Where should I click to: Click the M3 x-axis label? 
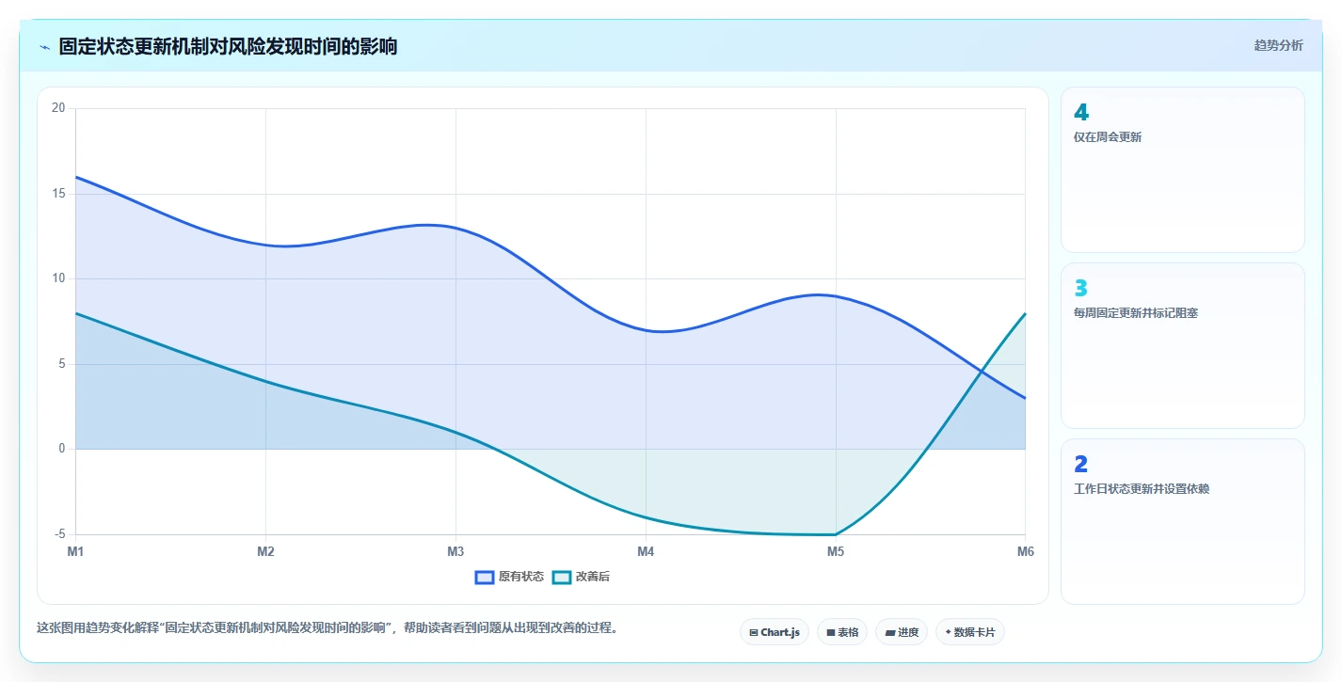tap(455, 551)
